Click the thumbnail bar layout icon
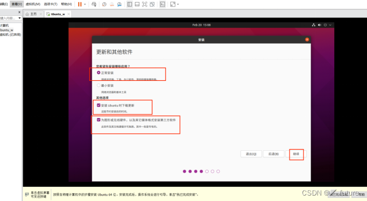This screenshot has width=367, height=201. click(x=137, y=4)
